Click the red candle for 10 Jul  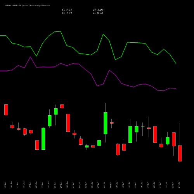point(118,149)
